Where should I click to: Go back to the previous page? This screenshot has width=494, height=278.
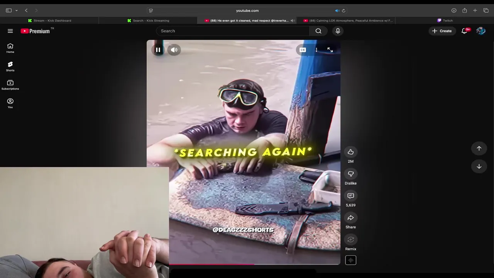click(x=26, y=10)
